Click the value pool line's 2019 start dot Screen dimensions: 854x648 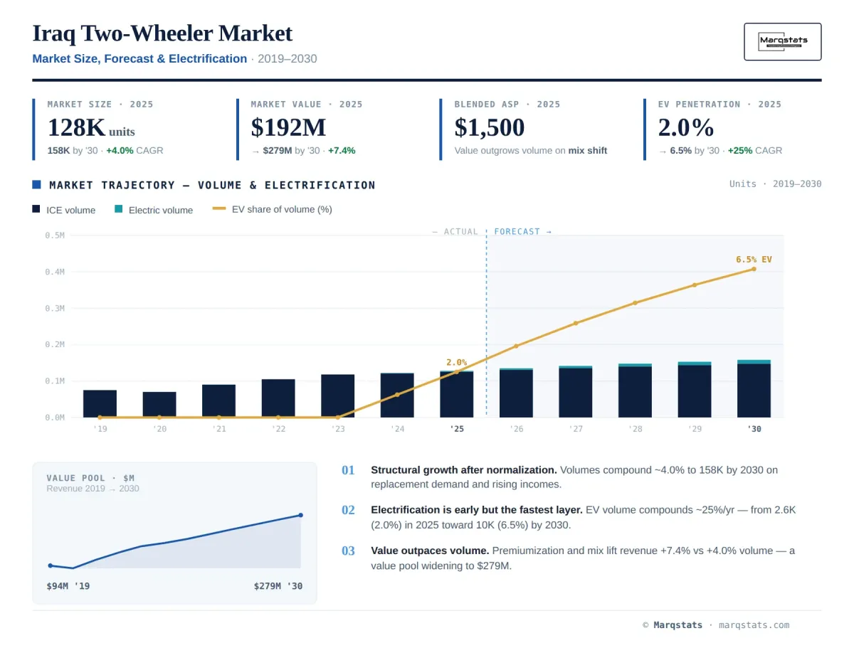pos(50,565)
